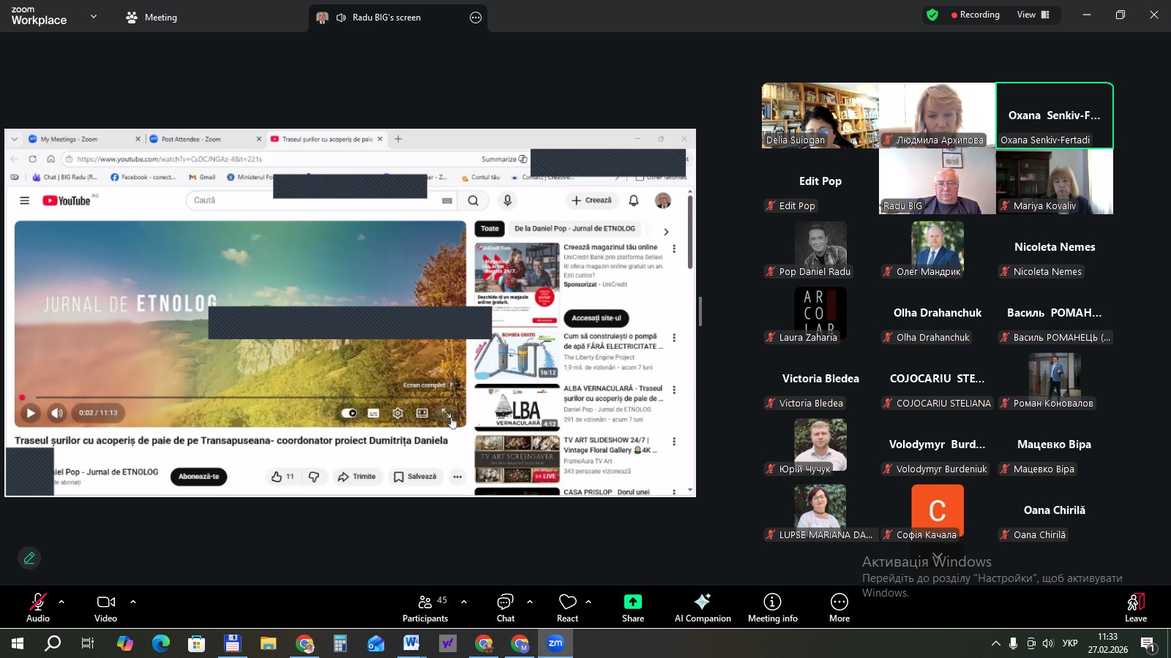Toggle YouTube autoplay switch in player

tap(349, 413)
